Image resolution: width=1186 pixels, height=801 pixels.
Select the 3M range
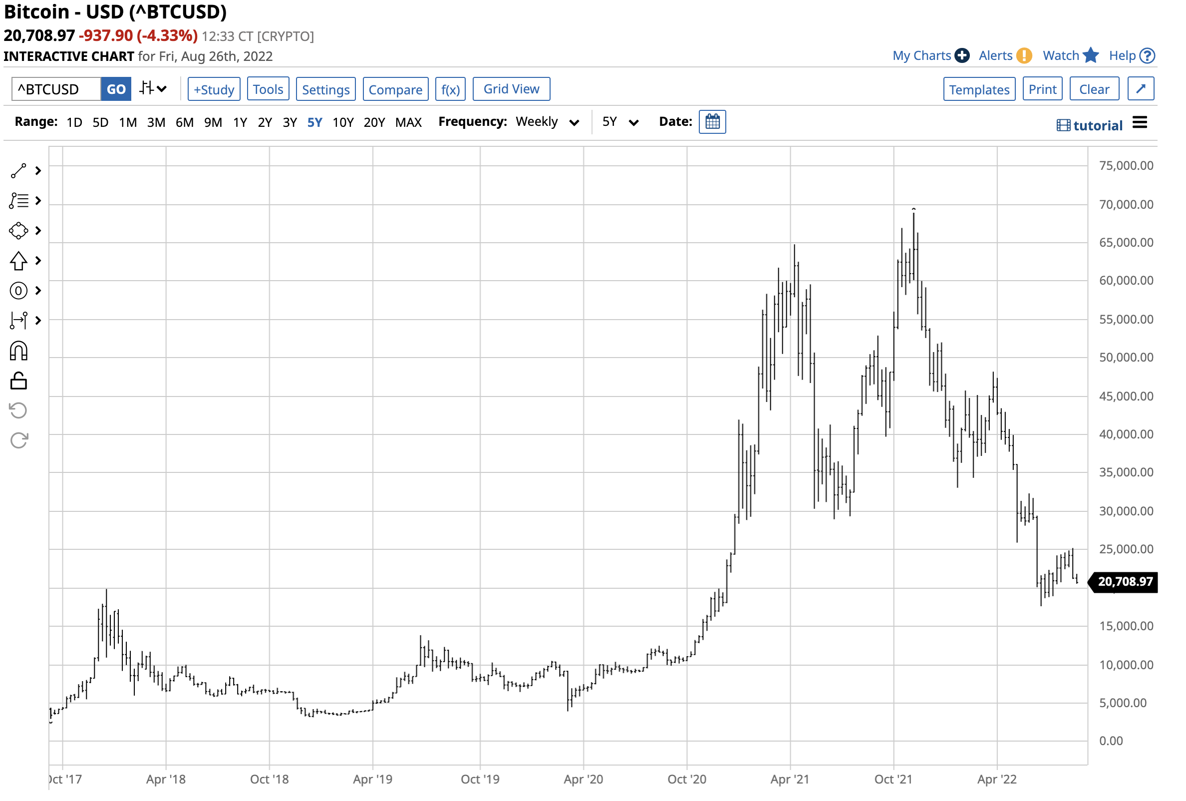156,122
